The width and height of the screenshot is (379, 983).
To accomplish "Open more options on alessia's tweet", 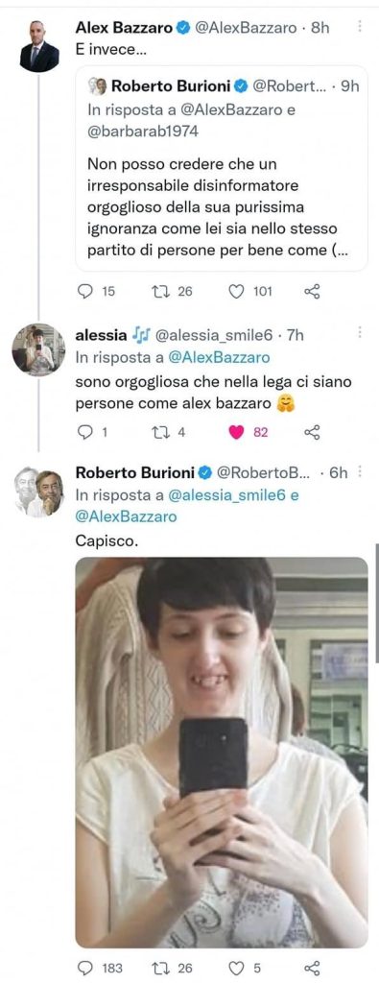I will [x=360, y=332].
